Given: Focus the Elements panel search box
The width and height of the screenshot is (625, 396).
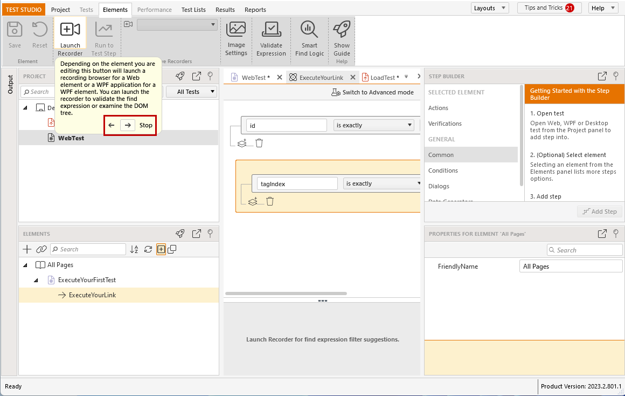Looking at the screenshot, I should pos(88,249).
